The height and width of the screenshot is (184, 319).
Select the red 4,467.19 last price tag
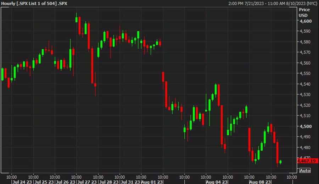click(308, 161)
